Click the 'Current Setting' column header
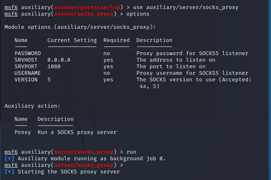Screen dimensions: 271x180 click(72, 40)
